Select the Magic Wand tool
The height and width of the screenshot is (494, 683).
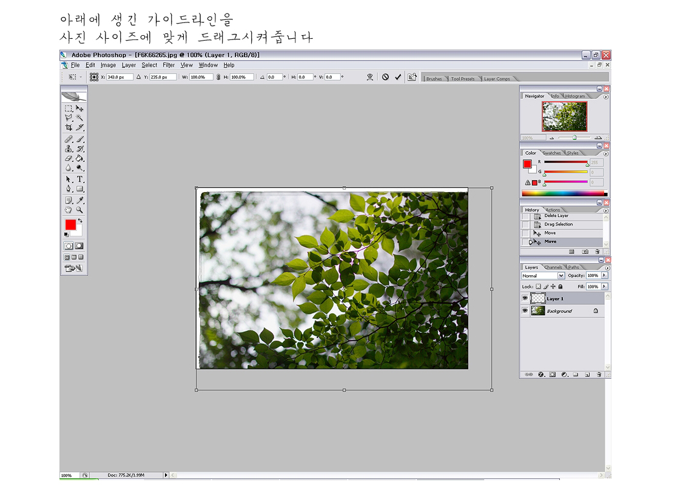(79, 118)
